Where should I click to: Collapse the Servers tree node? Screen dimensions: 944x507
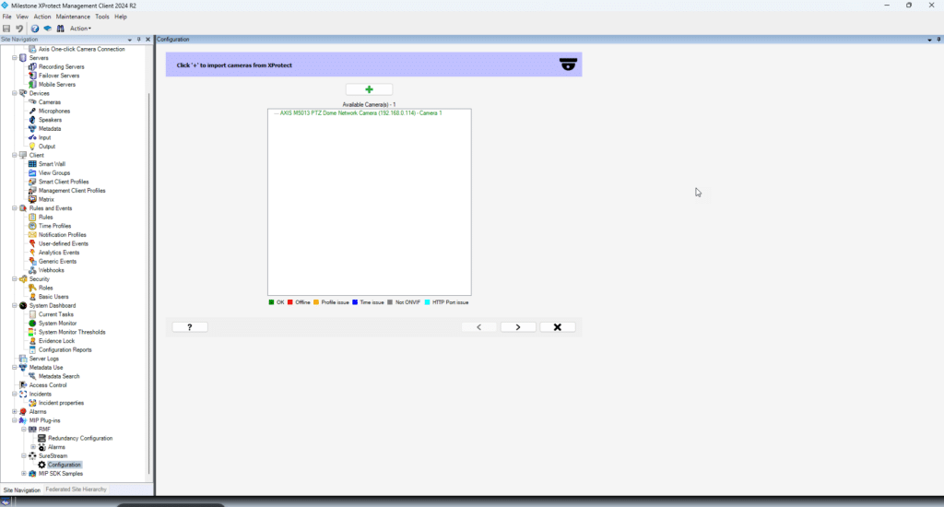[14, 57]
